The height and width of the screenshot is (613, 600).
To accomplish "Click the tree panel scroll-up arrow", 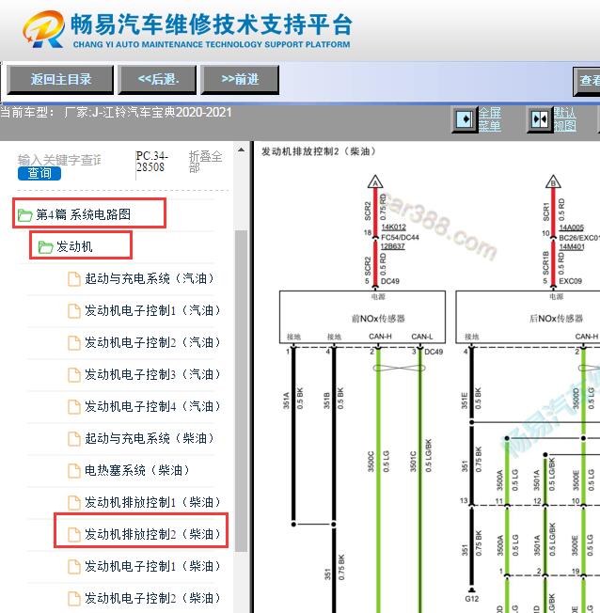I will pyautogui.click(x=241, y=149).
